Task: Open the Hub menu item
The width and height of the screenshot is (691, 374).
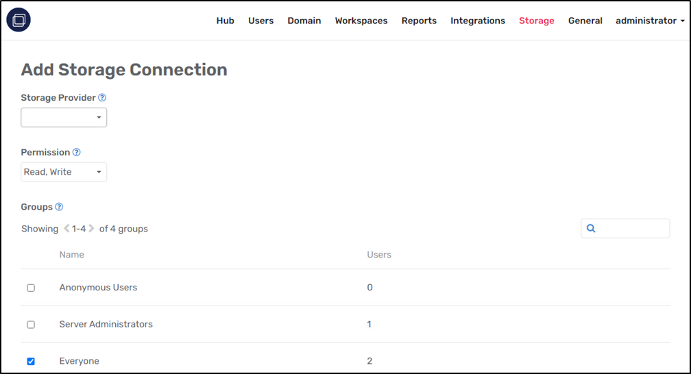Action: (x=225, y=21)
